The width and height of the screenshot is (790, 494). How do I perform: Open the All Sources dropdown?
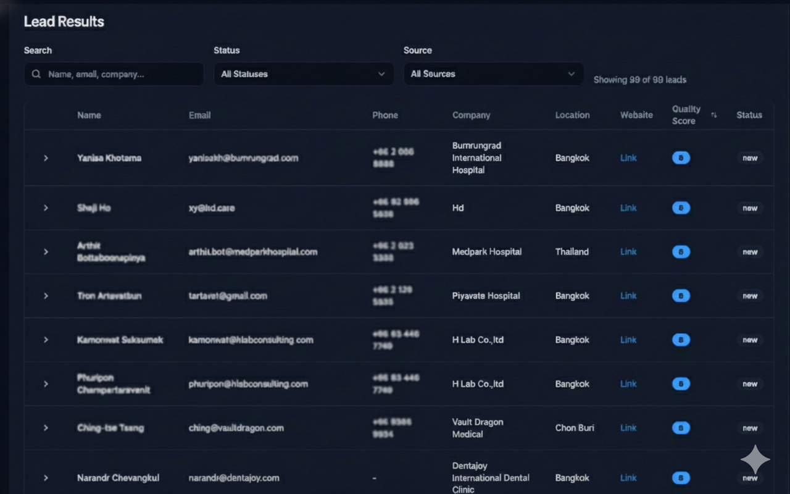[x=493, y=73]
